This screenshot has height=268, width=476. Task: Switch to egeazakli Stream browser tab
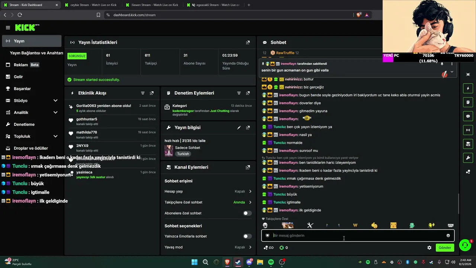[213, 5]
